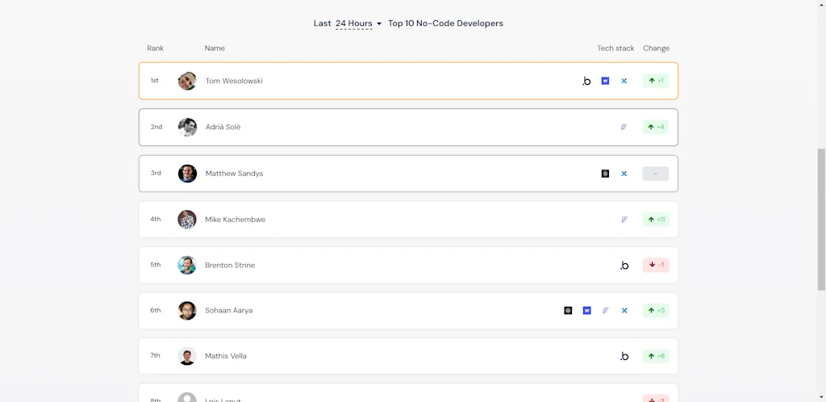Click Framer icon in Sohaan Aarya's row
The image size is (826, 402).
[x=606, y=310]
